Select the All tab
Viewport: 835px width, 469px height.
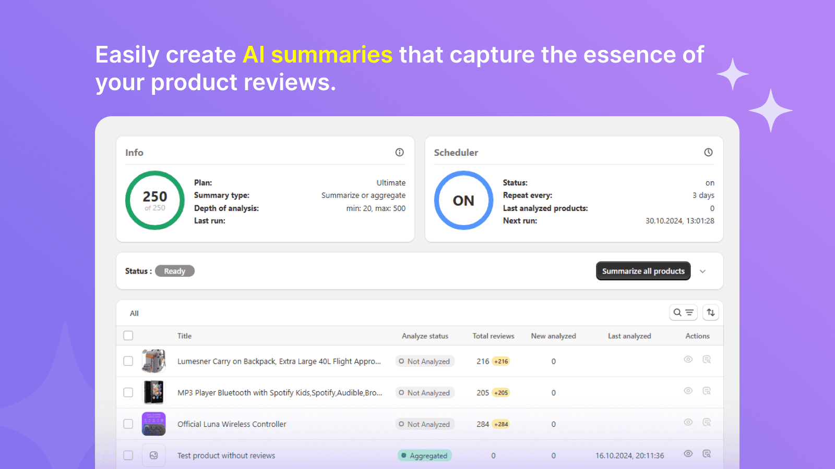click(x=134, y=313)
